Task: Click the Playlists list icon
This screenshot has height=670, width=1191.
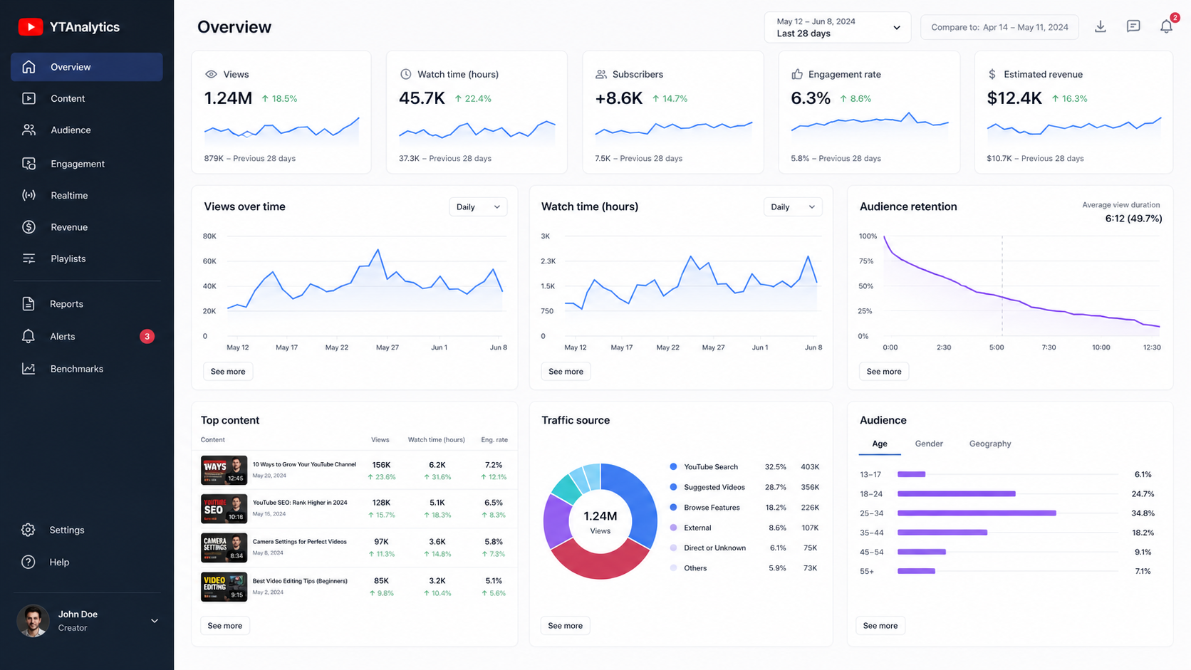Action: click(x=28, y=258)
